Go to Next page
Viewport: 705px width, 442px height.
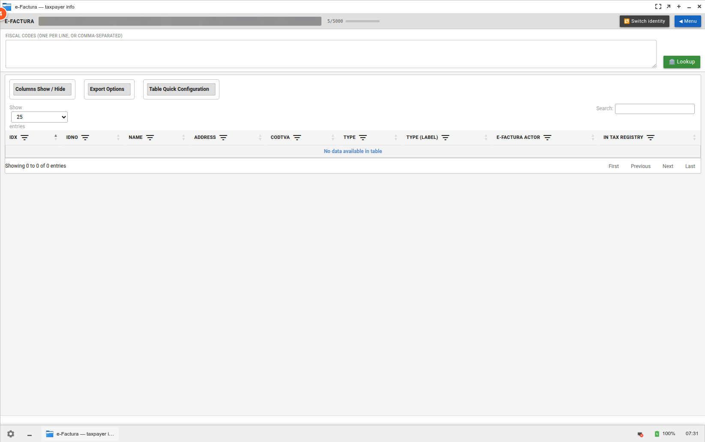(x=668, y=166)
